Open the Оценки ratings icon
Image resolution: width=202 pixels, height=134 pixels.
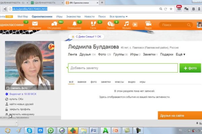pos(110,25)
